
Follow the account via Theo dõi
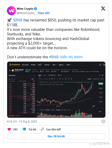click(x=43, y=13)
